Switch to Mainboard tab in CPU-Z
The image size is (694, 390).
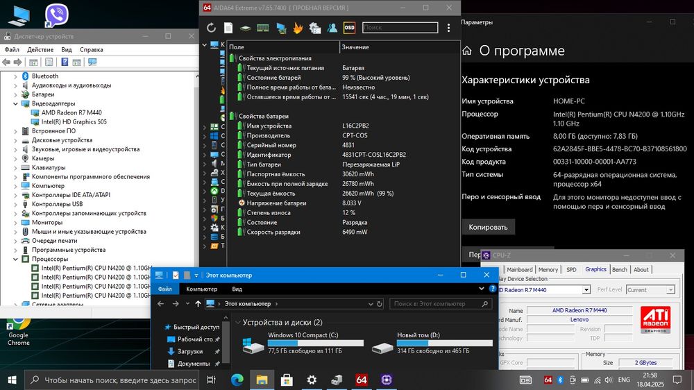(520, 269)
